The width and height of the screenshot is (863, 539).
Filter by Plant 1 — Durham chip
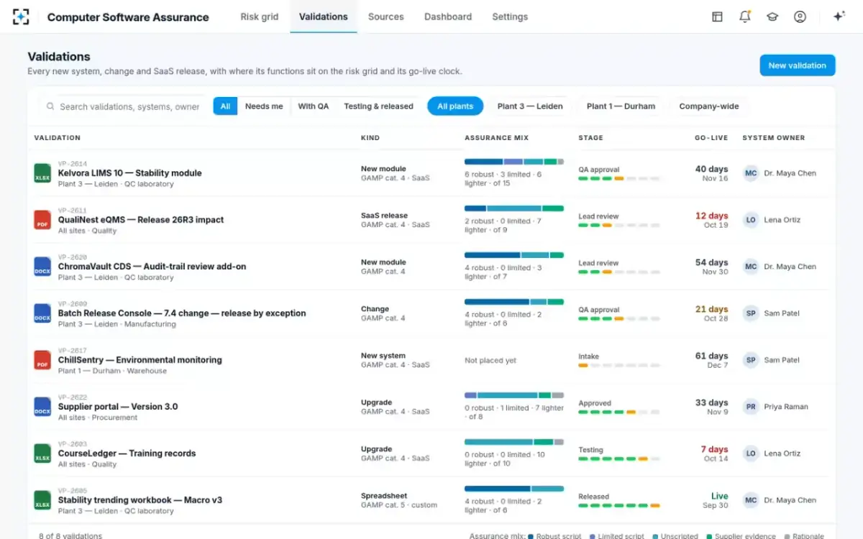coord(621,106)
